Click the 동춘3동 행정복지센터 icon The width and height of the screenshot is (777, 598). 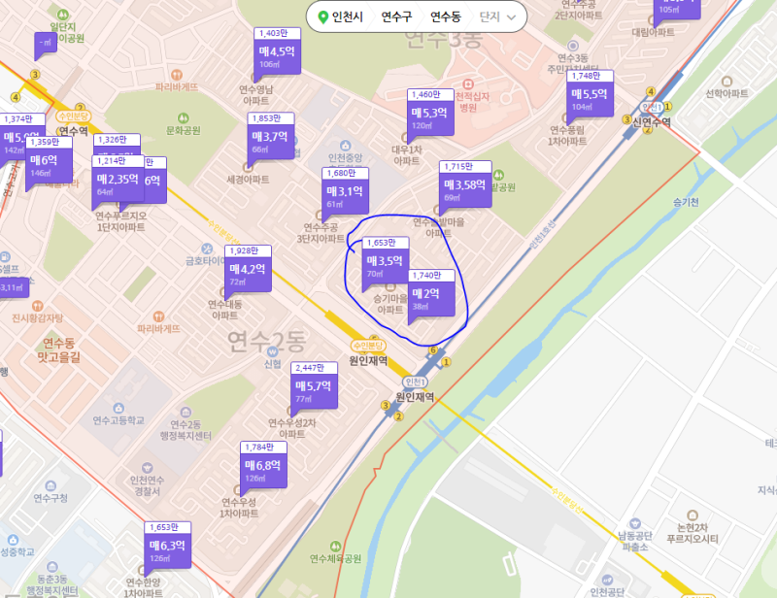tap(52, 567)
